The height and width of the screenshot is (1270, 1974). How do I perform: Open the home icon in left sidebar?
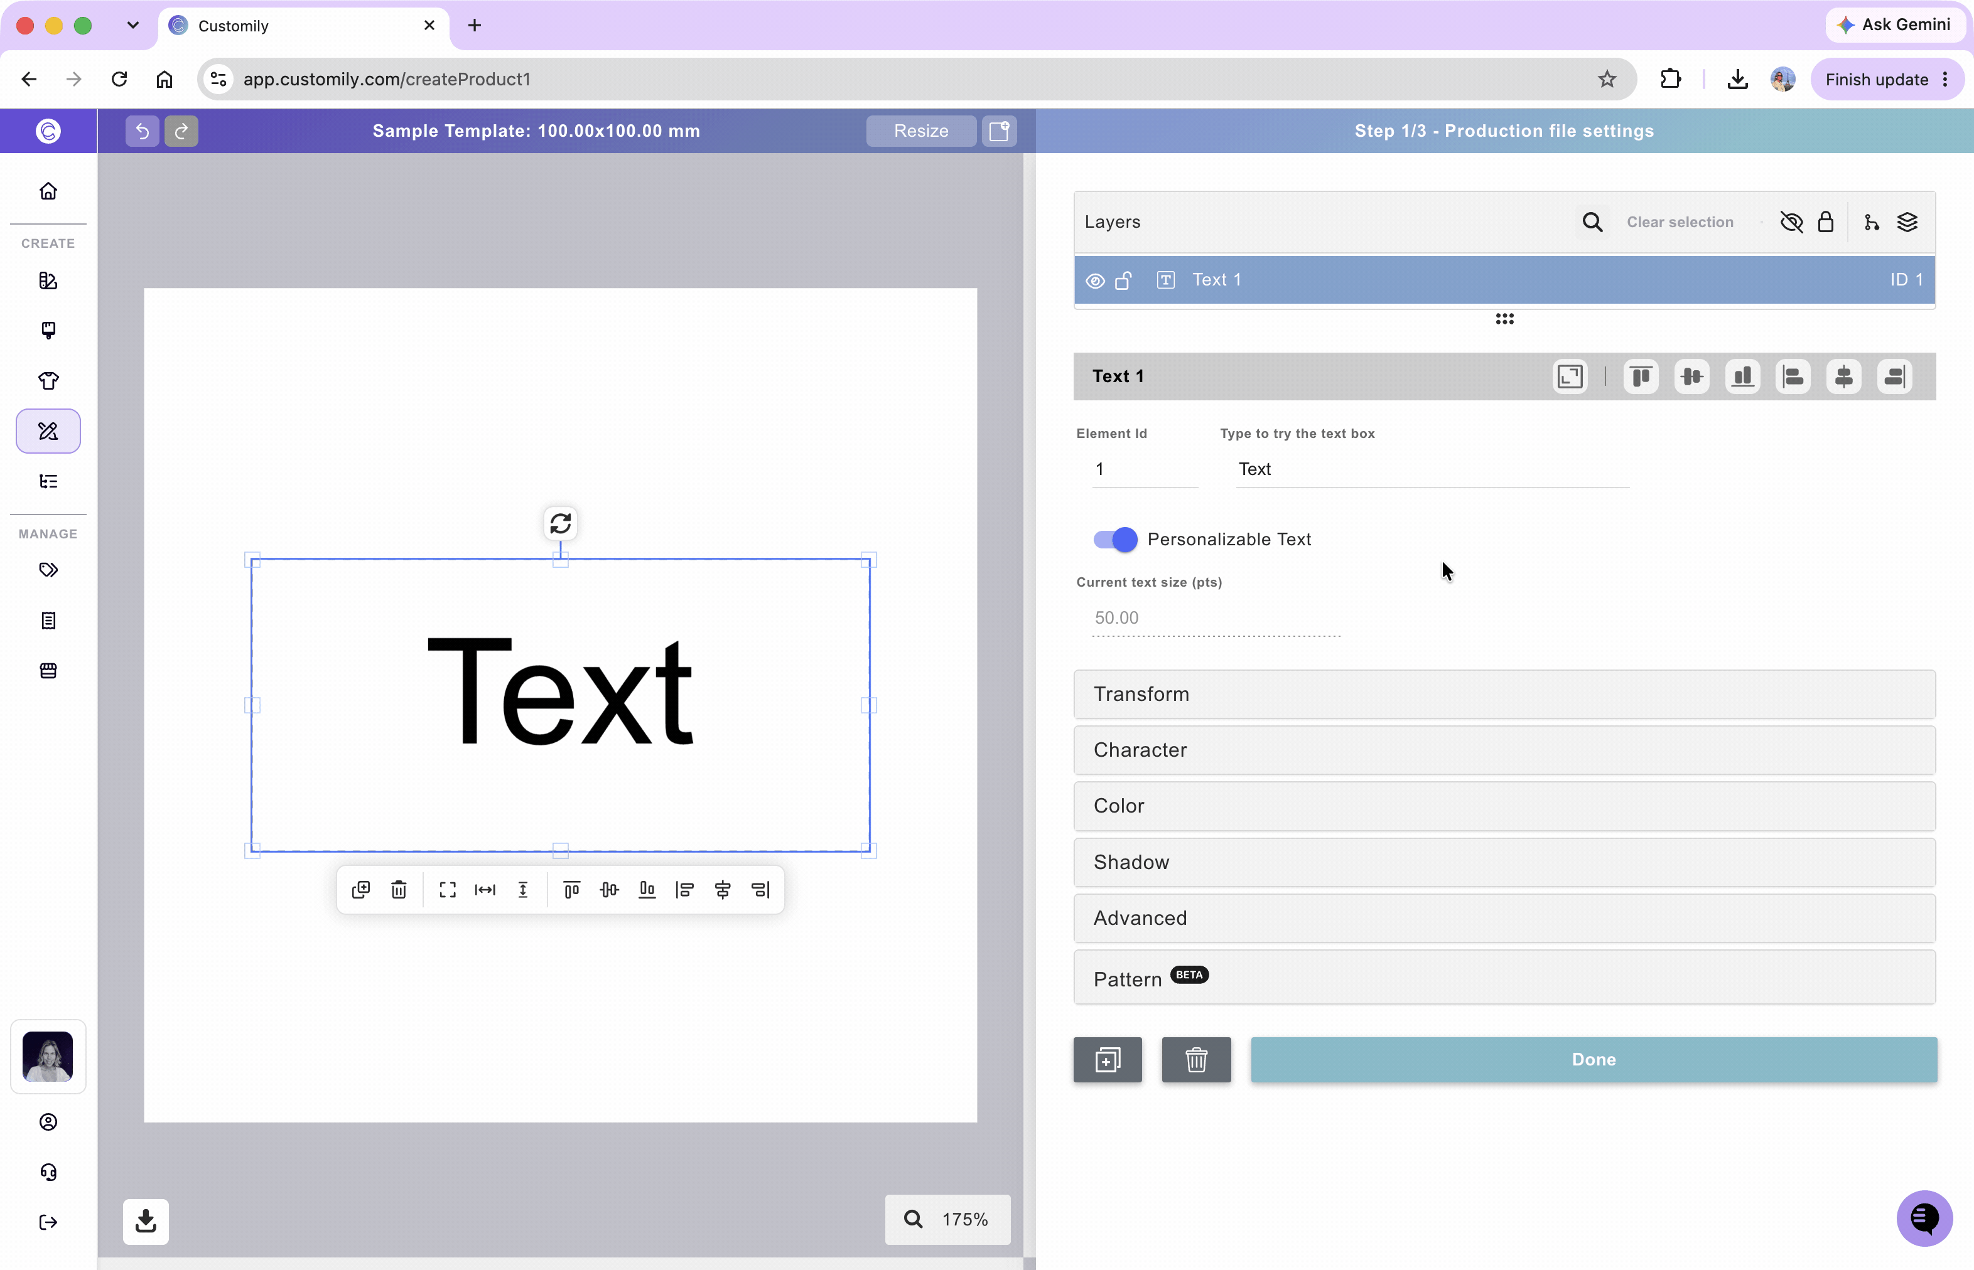click(x=49, y=191)
